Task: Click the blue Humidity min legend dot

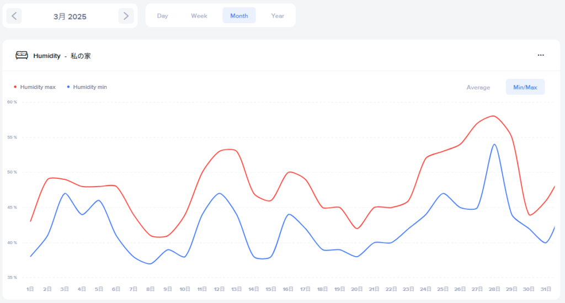Action: pyautogui.click(x=68, y=87)
